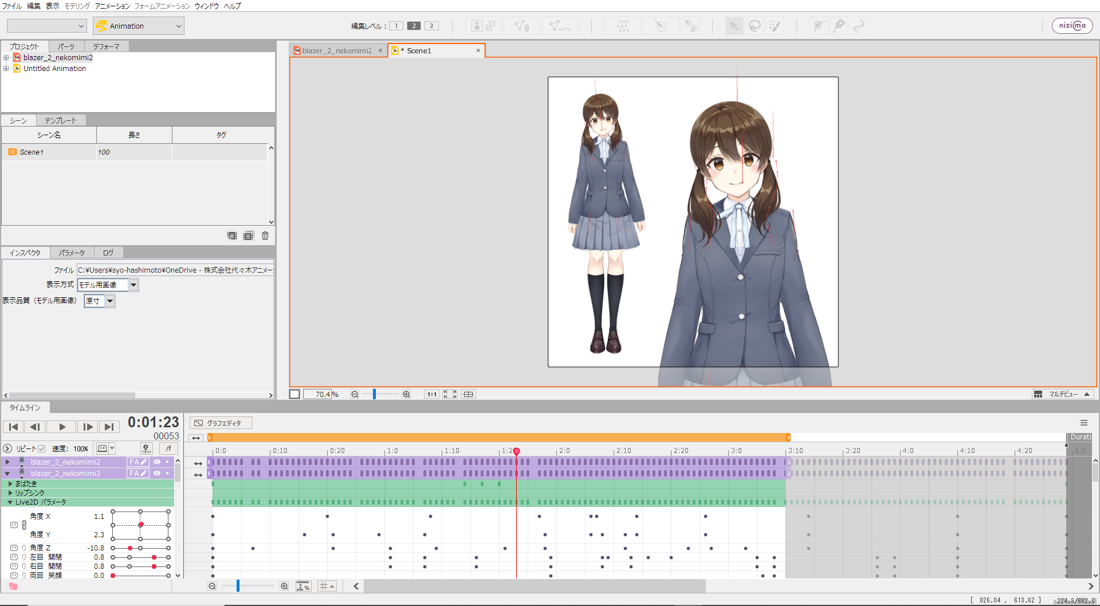This screenshot has width=1100, height=606.
Task: Hide the first blazer_2_nekomimi2 track with eye icon
Action: [157, 462]
